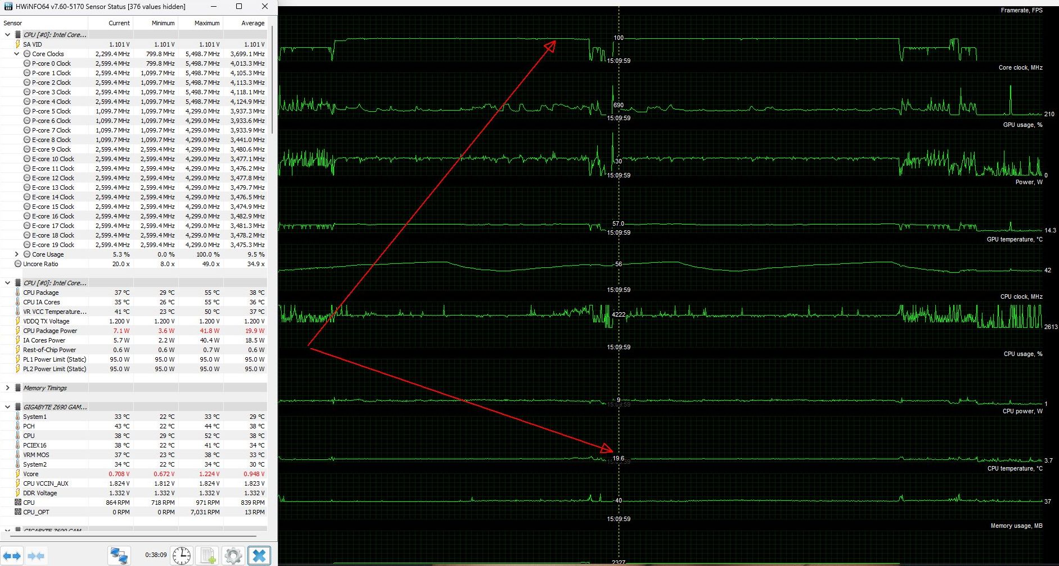
Task: Click the clock icon next to E-core 19 Clock
Action: click(27, 245)
